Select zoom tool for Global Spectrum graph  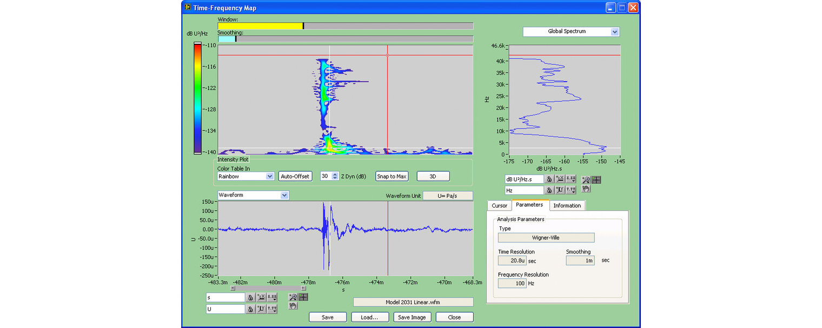click(586, 179)
